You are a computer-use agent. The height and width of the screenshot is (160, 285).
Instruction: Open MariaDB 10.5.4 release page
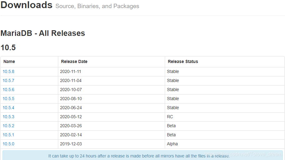click(x=8, y=108)
